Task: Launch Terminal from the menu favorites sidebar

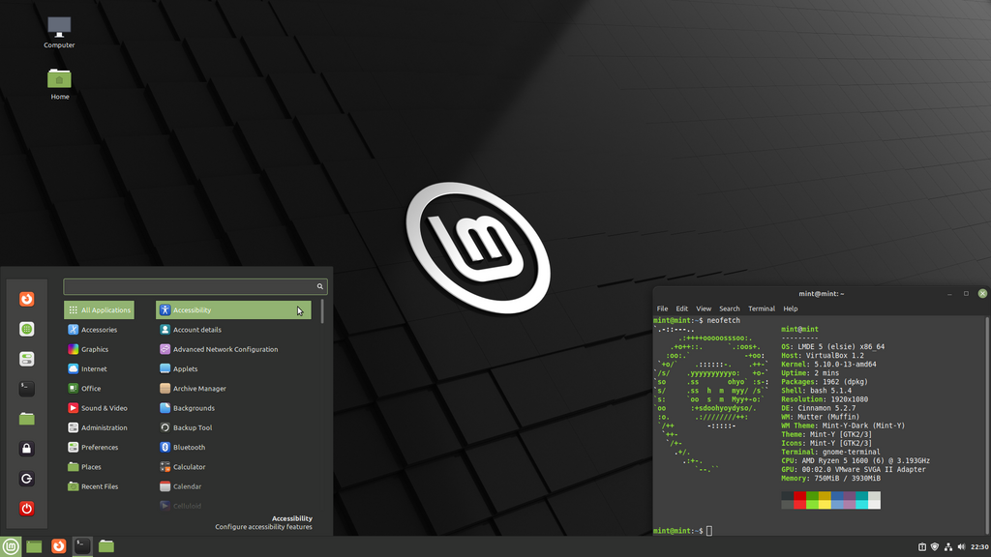Action: coord(26,389)
